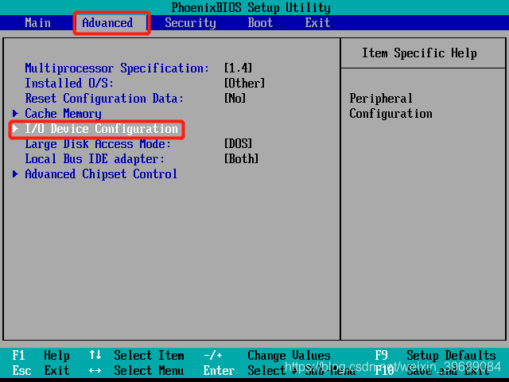Select the Reset Configuration Data setting

click(104, 99)
